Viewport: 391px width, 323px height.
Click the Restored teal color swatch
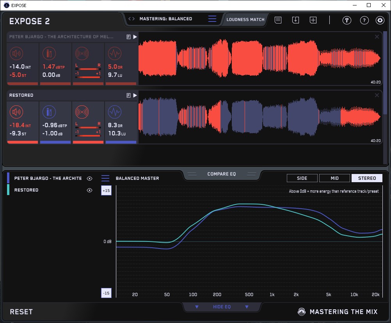pos(8,190)
